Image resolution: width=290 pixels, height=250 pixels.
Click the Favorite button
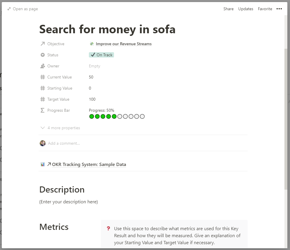tap(265, 9)
